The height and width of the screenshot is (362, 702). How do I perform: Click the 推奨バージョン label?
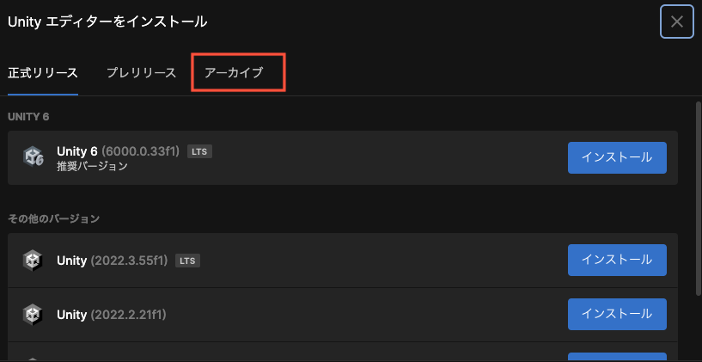pos(92,166)
